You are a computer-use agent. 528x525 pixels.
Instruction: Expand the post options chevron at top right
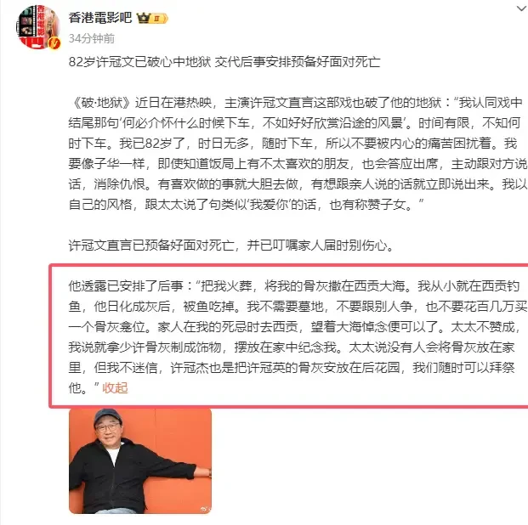click(521, 8)
